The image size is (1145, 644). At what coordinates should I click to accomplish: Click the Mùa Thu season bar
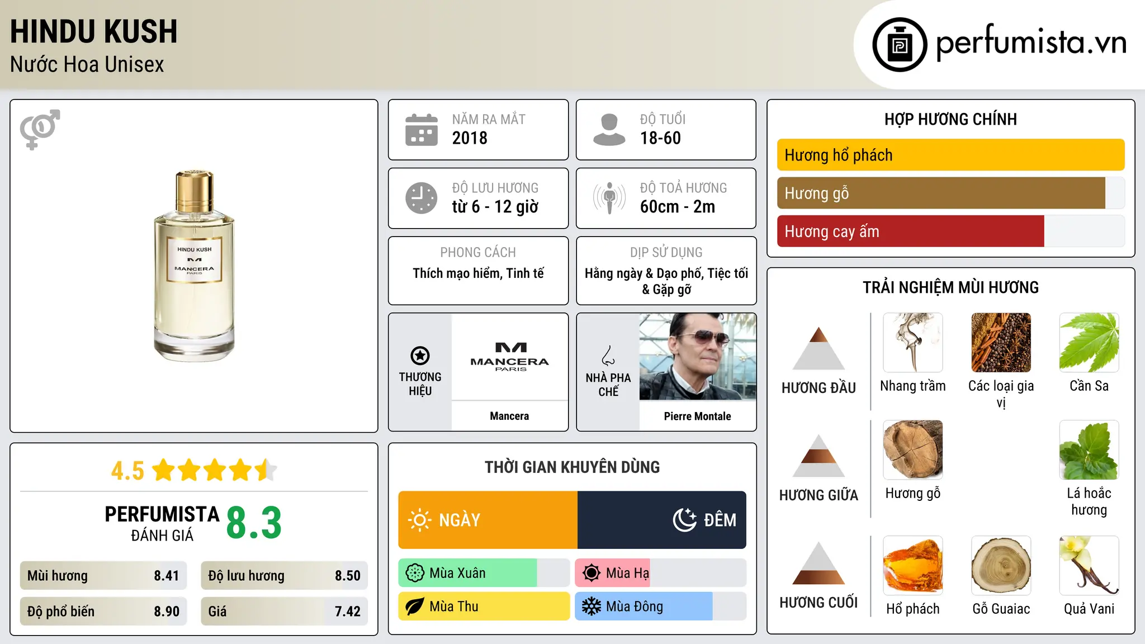click(484, 607)
